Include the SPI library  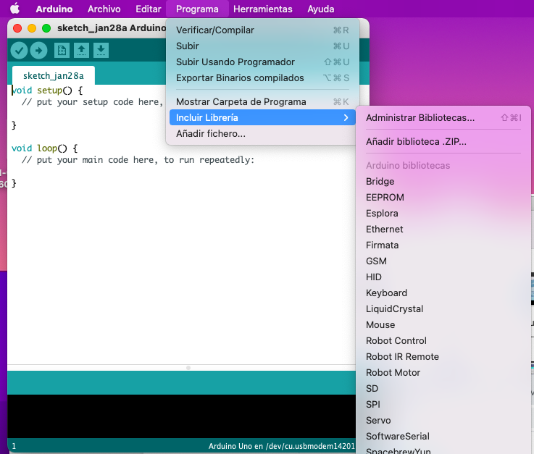point(443,404)
